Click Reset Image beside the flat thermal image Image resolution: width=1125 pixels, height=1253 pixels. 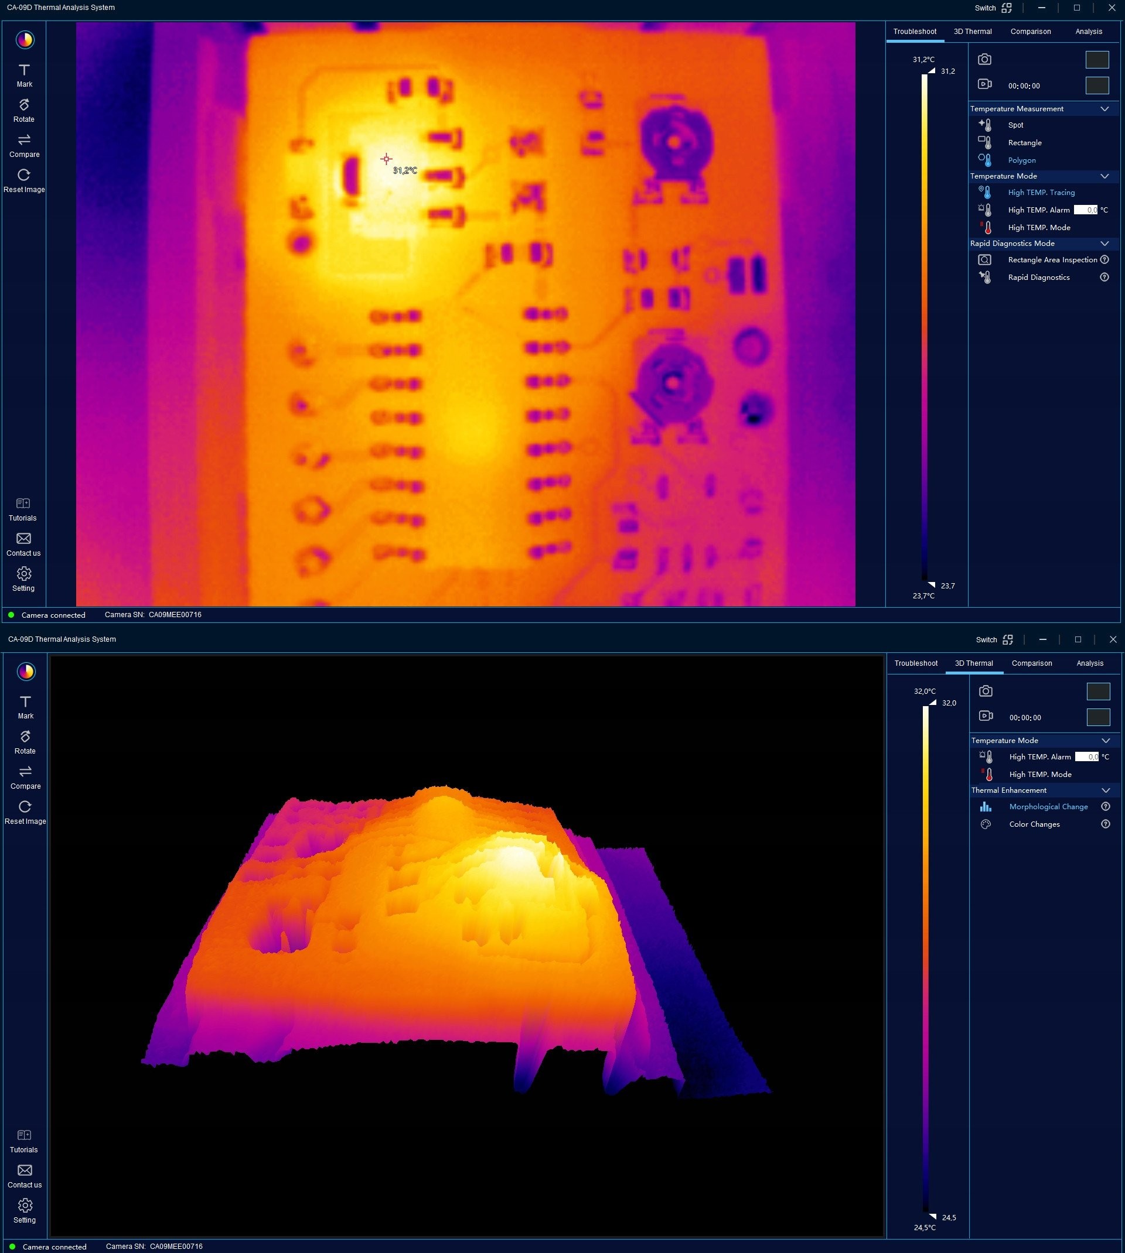coord(24,180)
